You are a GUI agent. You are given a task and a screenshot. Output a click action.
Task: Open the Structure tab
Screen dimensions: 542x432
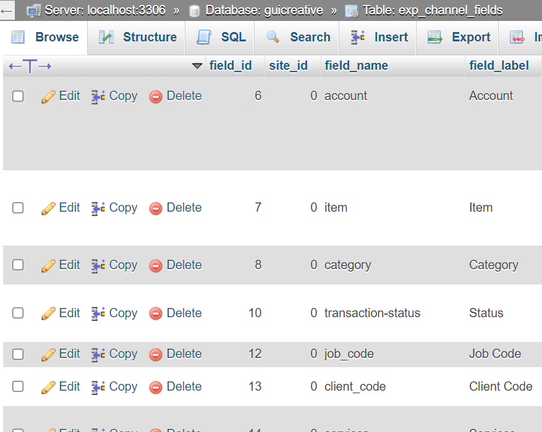138,37
